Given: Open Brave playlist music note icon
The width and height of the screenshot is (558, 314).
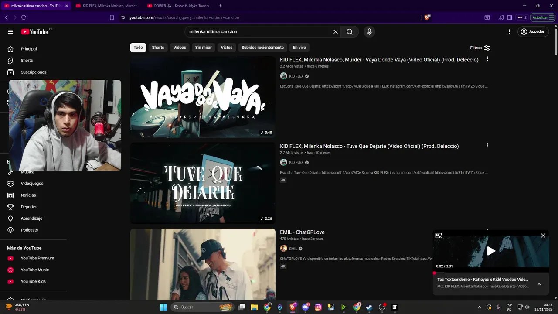Looking at the screenshot, I should [x=501, y=17].
